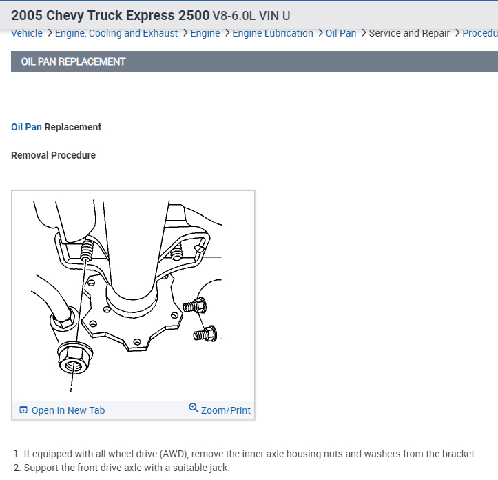Click the chevron after Vehicle breadcrumb
Image resolution: width=498 pixels, height=480 pixels.
50,33
